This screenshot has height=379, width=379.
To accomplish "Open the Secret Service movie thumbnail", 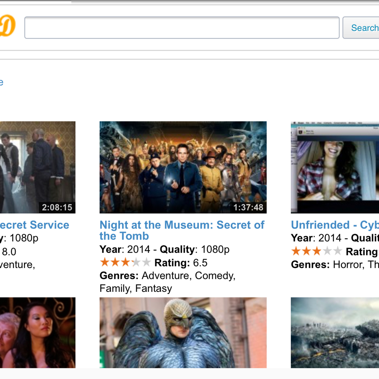I will tap(38, 167).
